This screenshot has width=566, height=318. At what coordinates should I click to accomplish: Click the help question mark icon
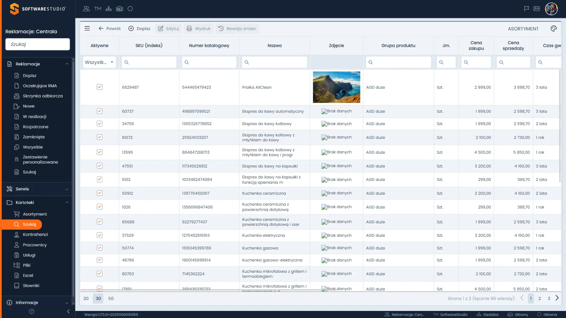pyautogui.click(x=31, y=311)
